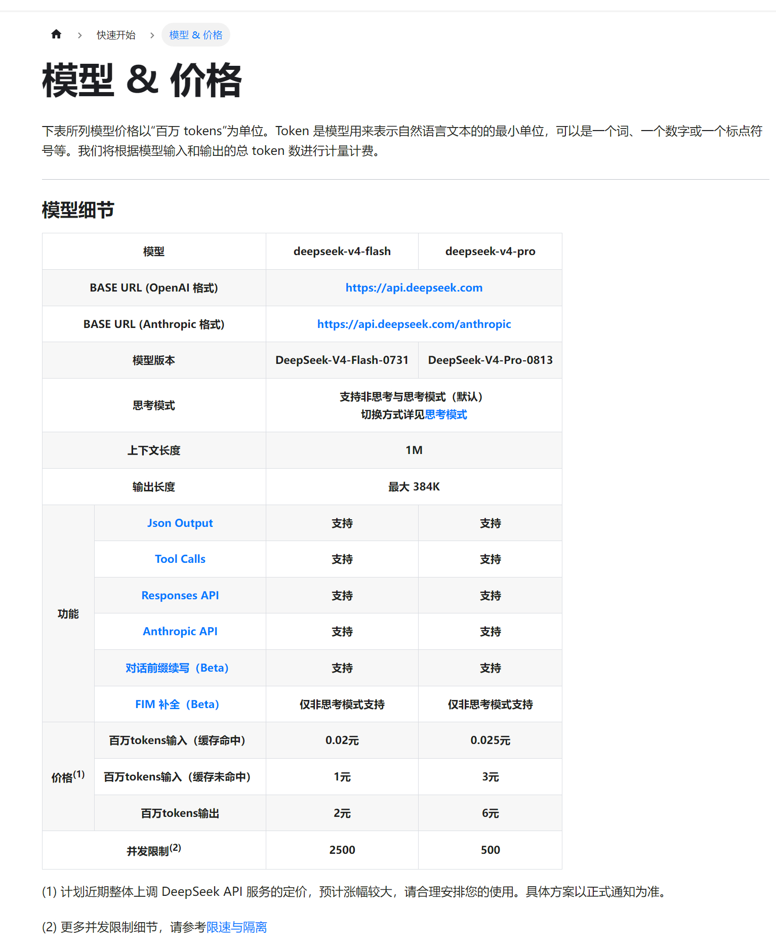Follow the 思考模式 link in the table
The height and width of the screenshot is (950, 776).
tap(446, 415)
